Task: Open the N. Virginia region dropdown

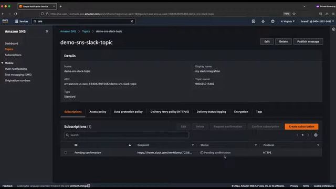Action: click(x=288, y=22)
